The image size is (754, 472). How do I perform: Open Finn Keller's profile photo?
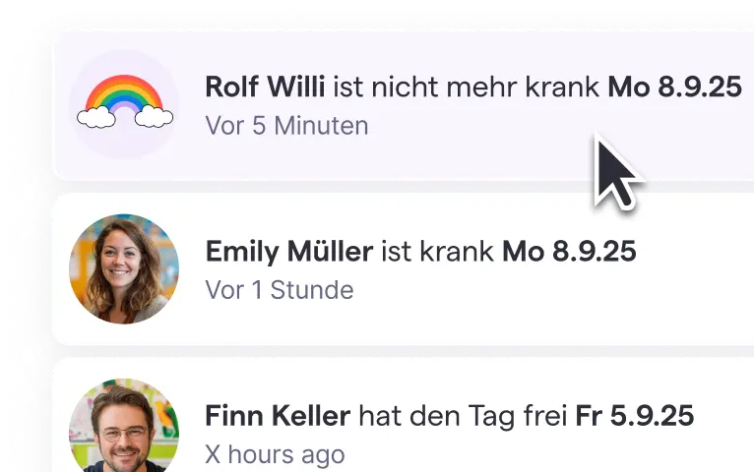pos(124,426)
